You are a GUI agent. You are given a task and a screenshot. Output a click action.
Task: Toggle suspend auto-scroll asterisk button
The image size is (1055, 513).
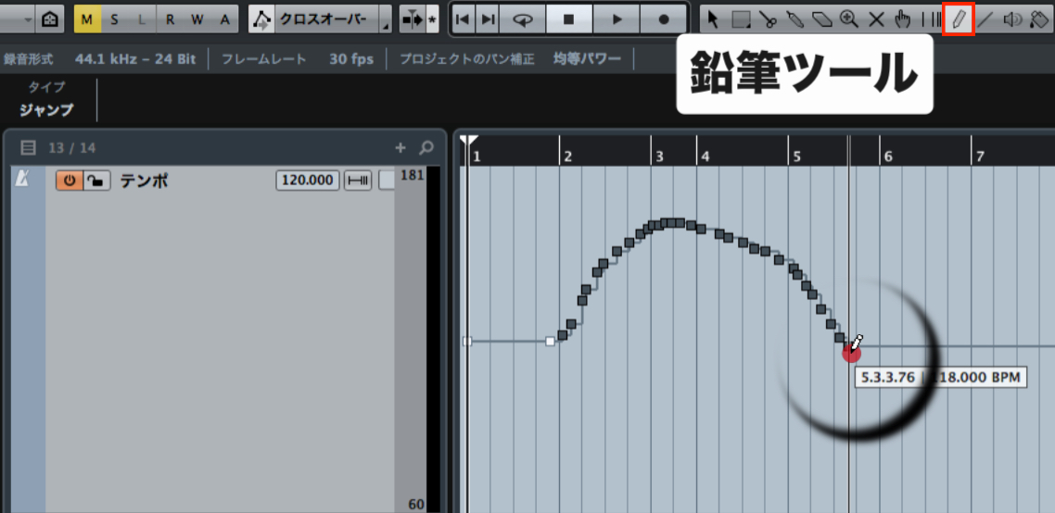point(432,19)
